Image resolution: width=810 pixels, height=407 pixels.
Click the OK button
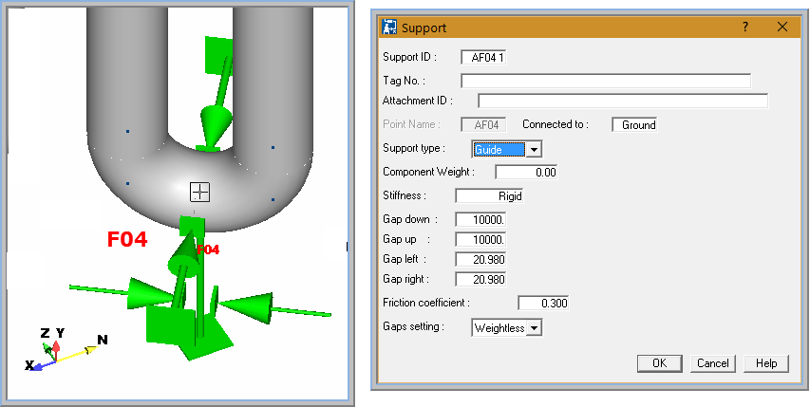click(x=660, y=363)
